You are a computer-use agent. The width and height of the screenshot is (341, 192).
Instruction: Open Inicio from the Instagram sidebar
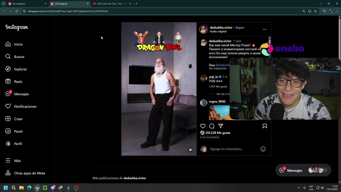tap(14, 44)
